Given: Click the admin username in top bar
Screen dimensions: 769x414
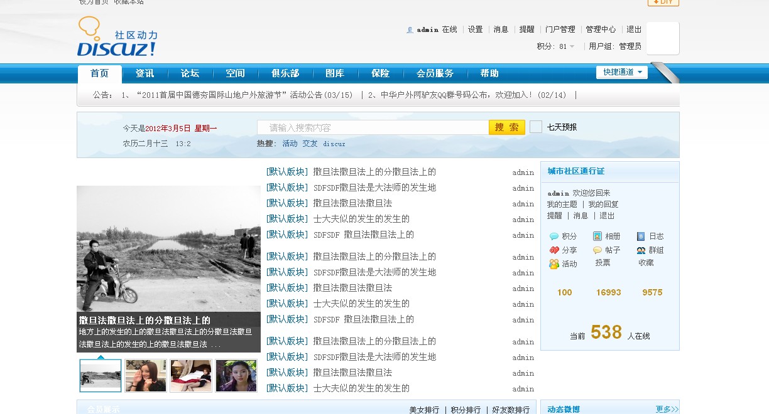Looking at the screenshot, I should pos(427,29).
